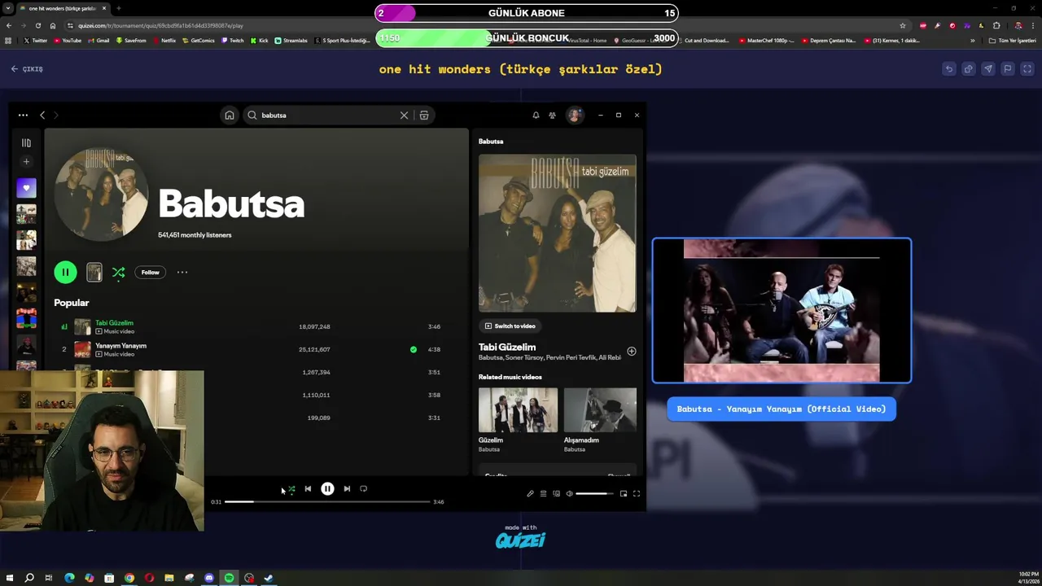Screen dimensions: 1042x586
Task: Select the one hit wonders browser tab
Action: coord(63,8)
